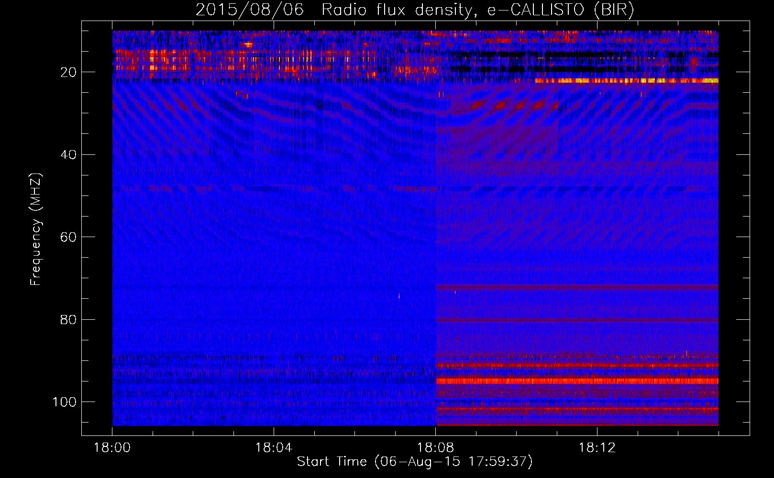Click the '80' frequency tick label
The image size is (774, 478).
tap(69, 319)
